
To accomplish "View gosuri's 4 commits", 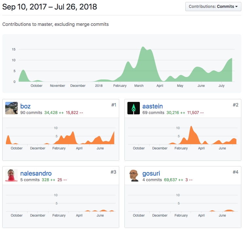I will pyautogui.click(x=152, y=180).
